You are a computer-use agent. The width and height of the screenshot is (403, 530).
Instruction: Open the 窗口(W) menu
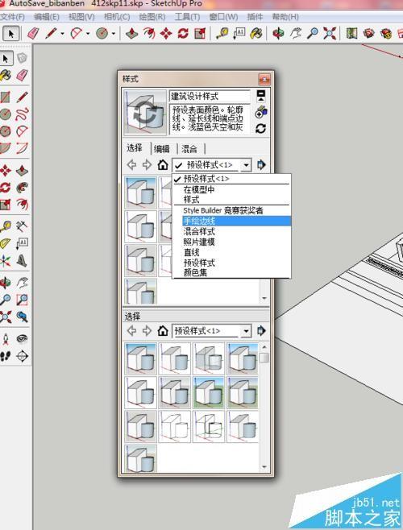pos(223,17)
